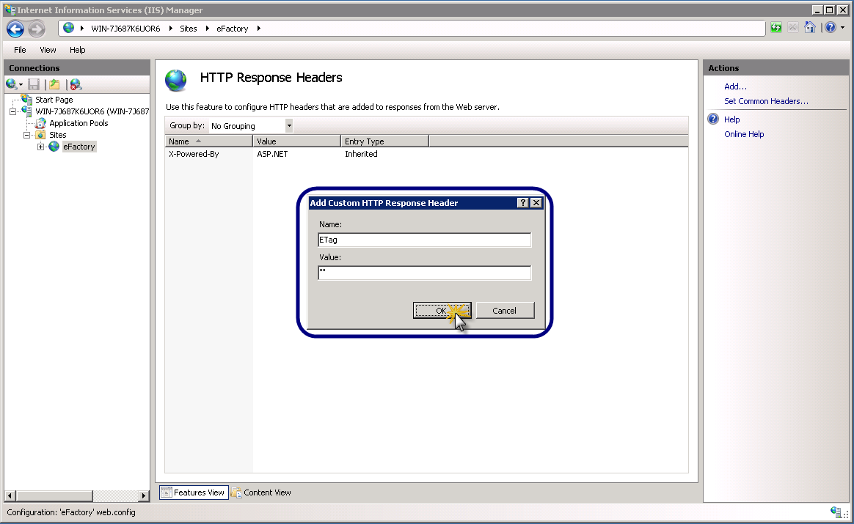Click the globe icon in address bar

tap(69, 28)
